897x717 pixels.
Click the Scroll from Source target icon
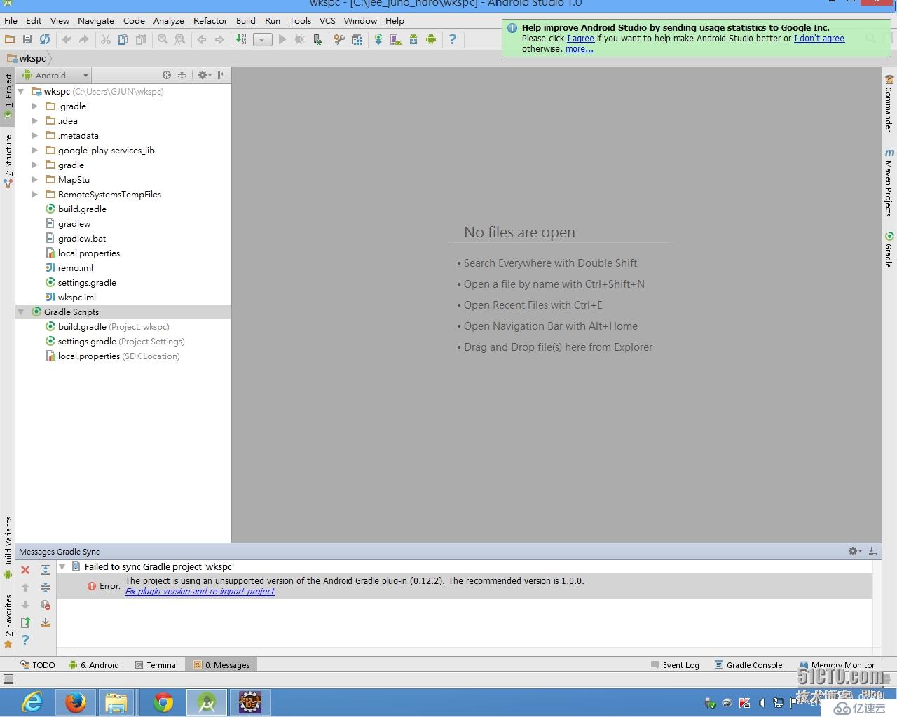(167, 75)
